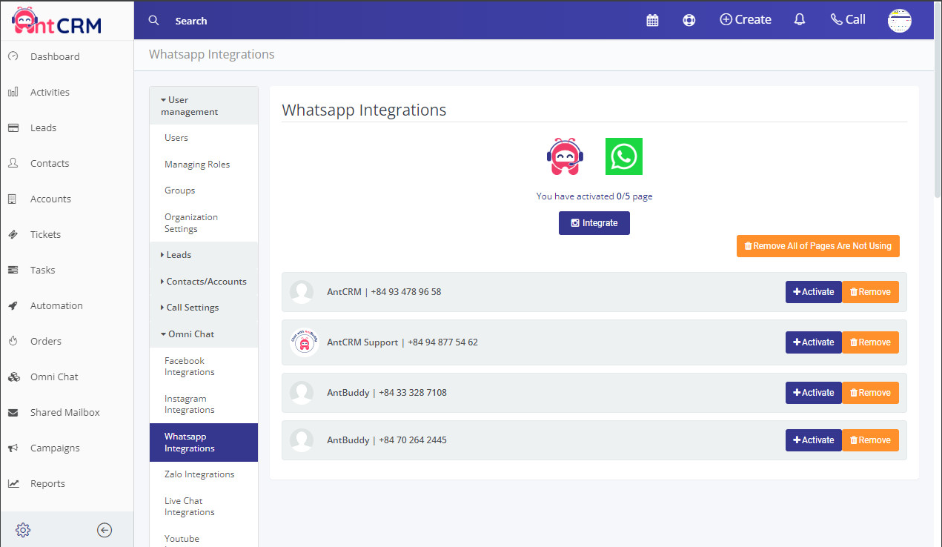The image size is (942, 547).
Task: Open the notifications bell
Action: (800, 20)
